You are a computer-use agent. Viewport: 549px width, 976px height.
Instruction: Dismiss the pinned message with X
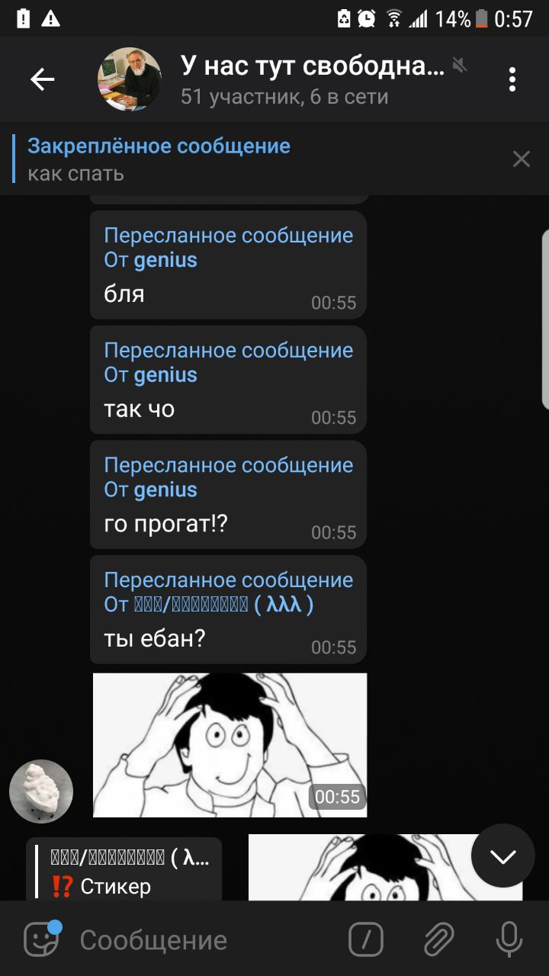pyautogui.click(x=522, y=159)
